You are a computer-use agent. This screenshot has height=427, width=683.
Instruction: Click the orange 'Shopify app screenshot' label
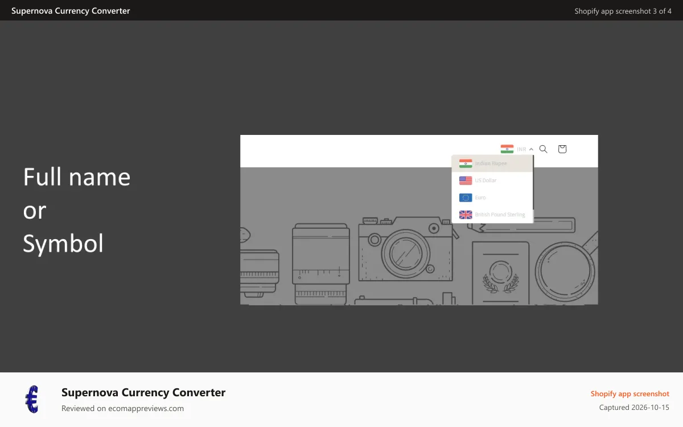coord(630,393)
